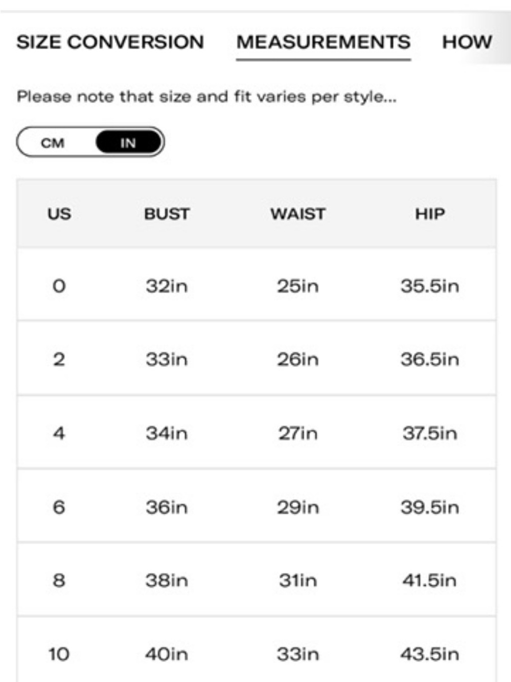Select the US size 8 row
The width and height of the screenshot is (511, 682).
(257, 580)
